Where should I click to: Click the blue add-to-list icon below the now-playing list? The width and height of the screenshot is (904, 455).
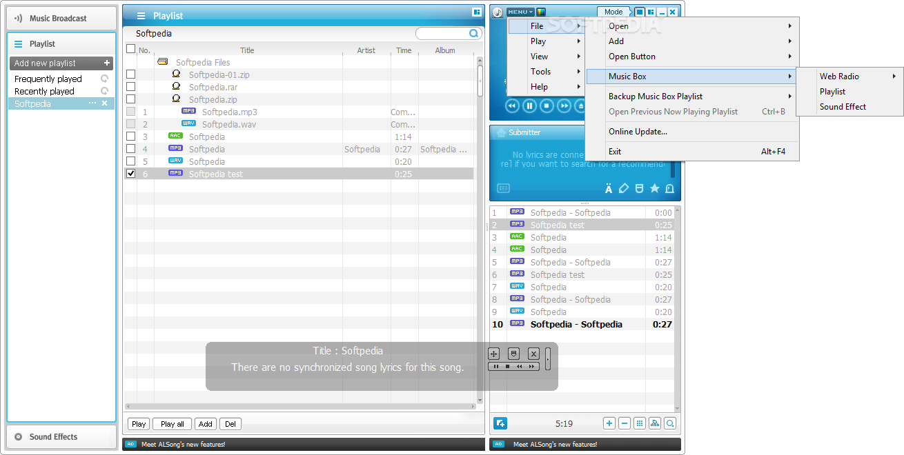500,423
